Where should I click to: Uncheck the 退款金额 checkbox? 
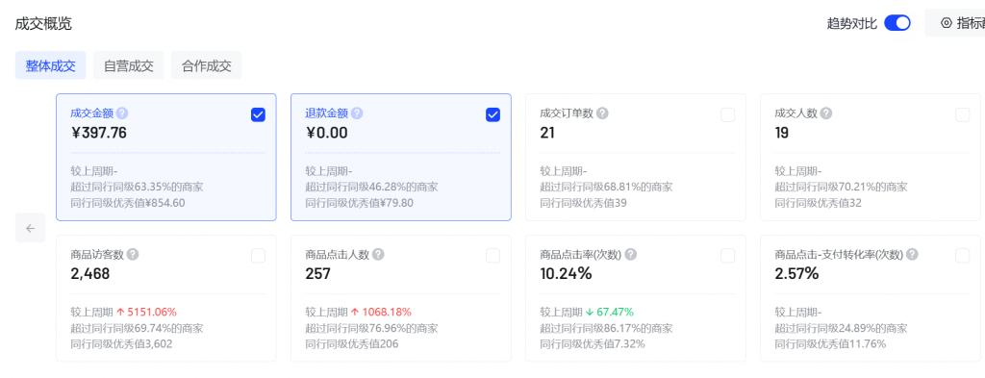tap(493, 114)
